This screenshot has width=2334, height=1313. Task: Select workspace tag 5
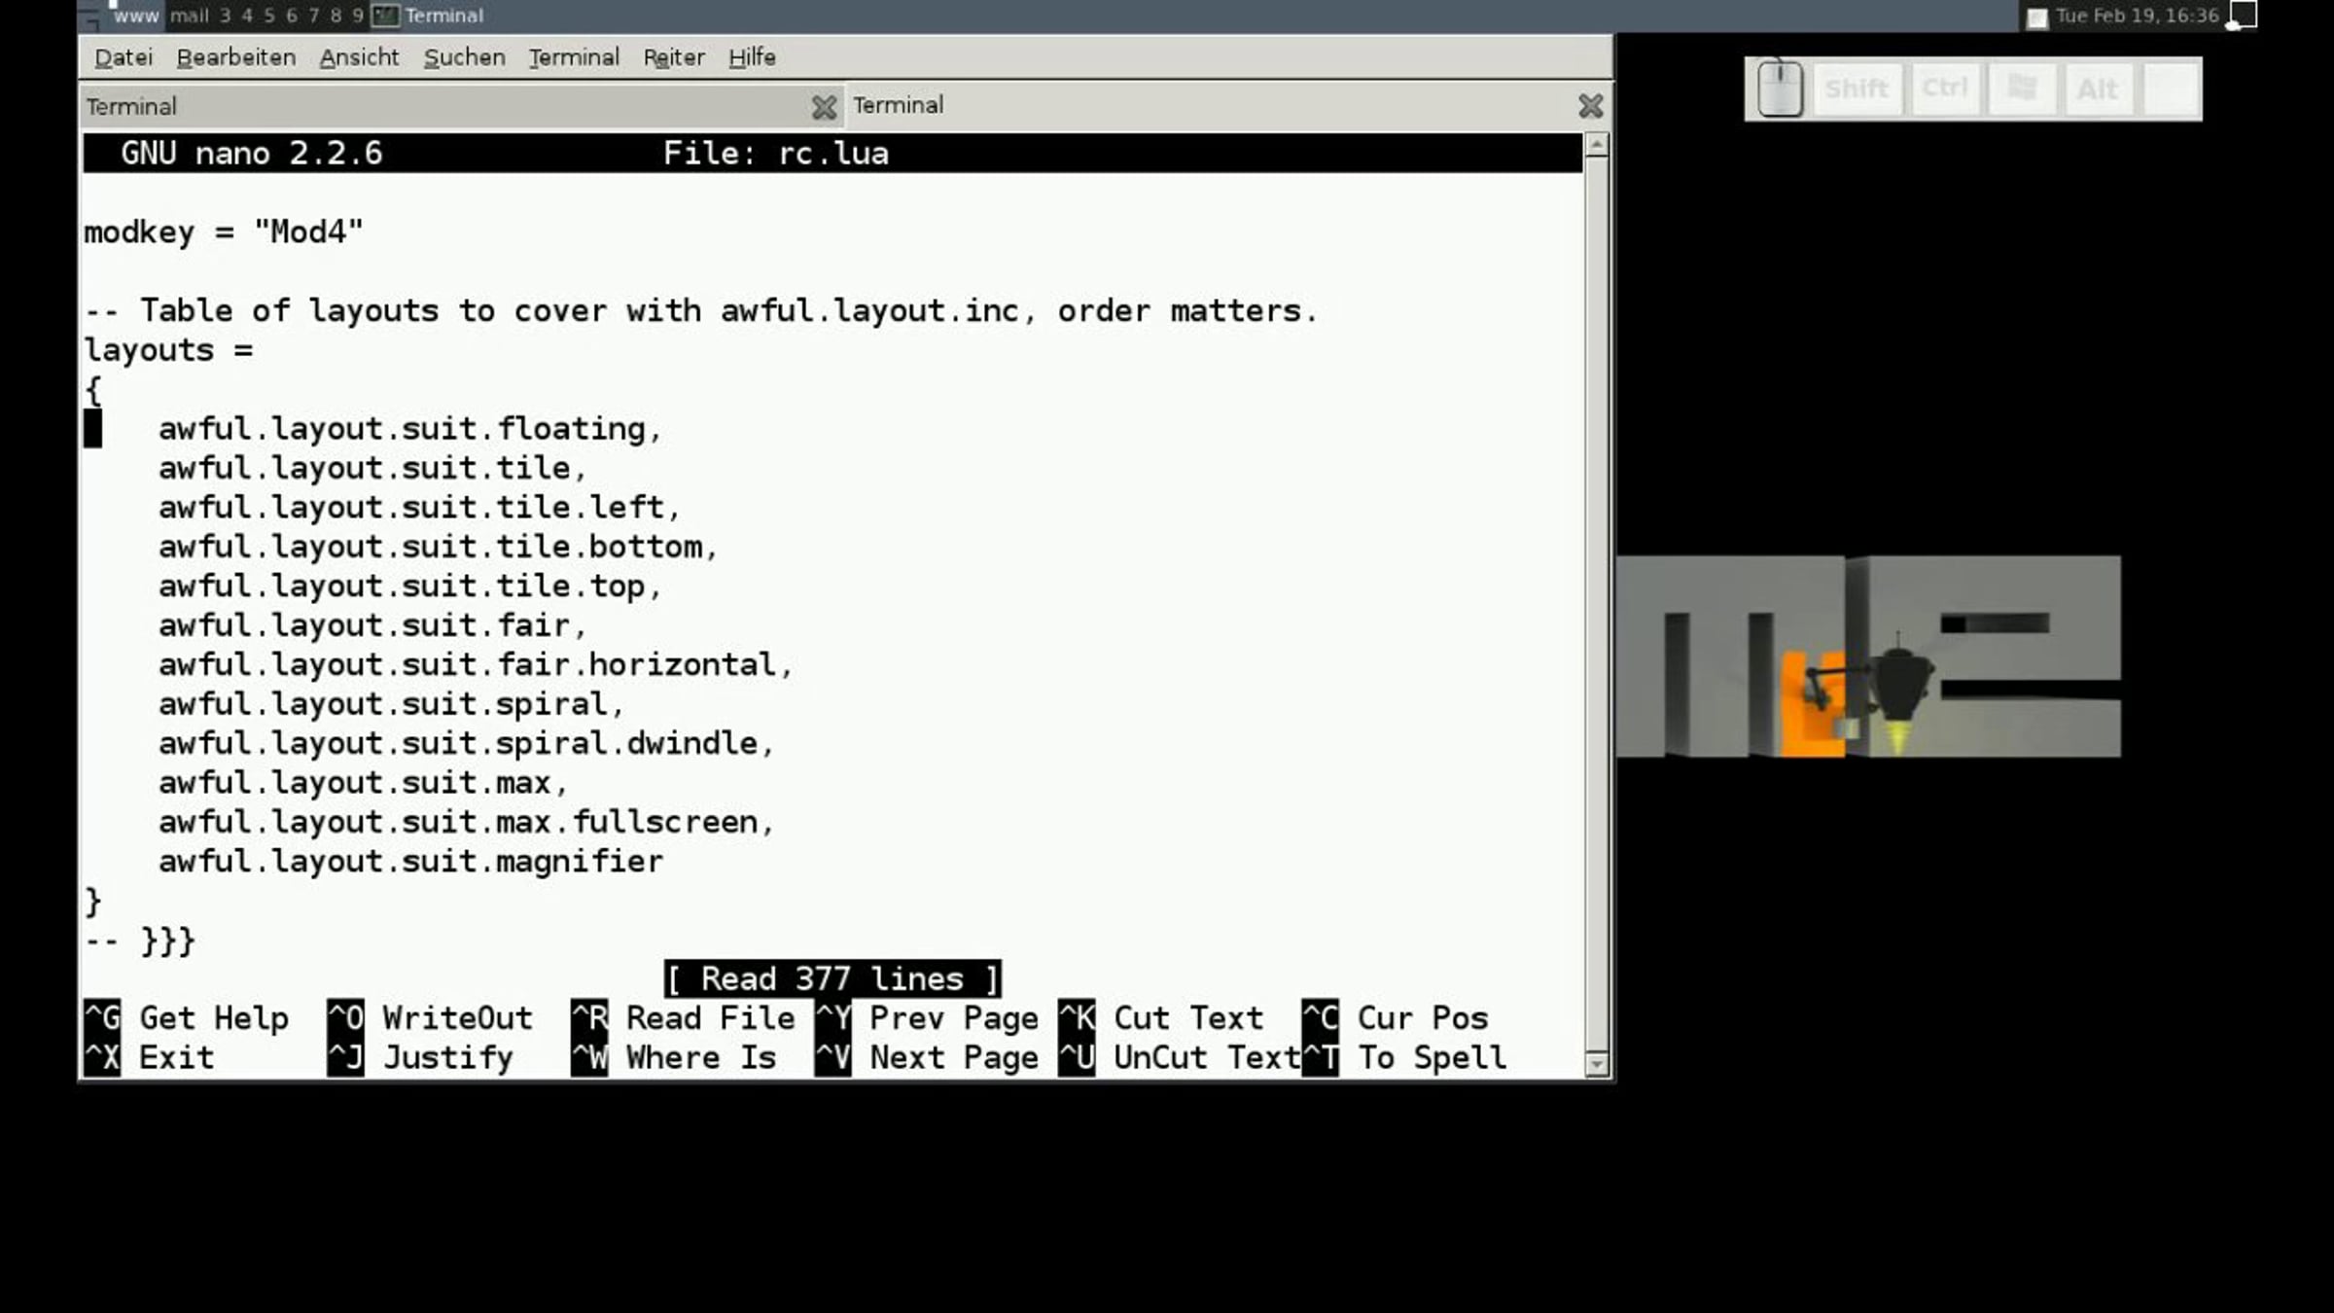pyautogui.click(x=269, y=16)
